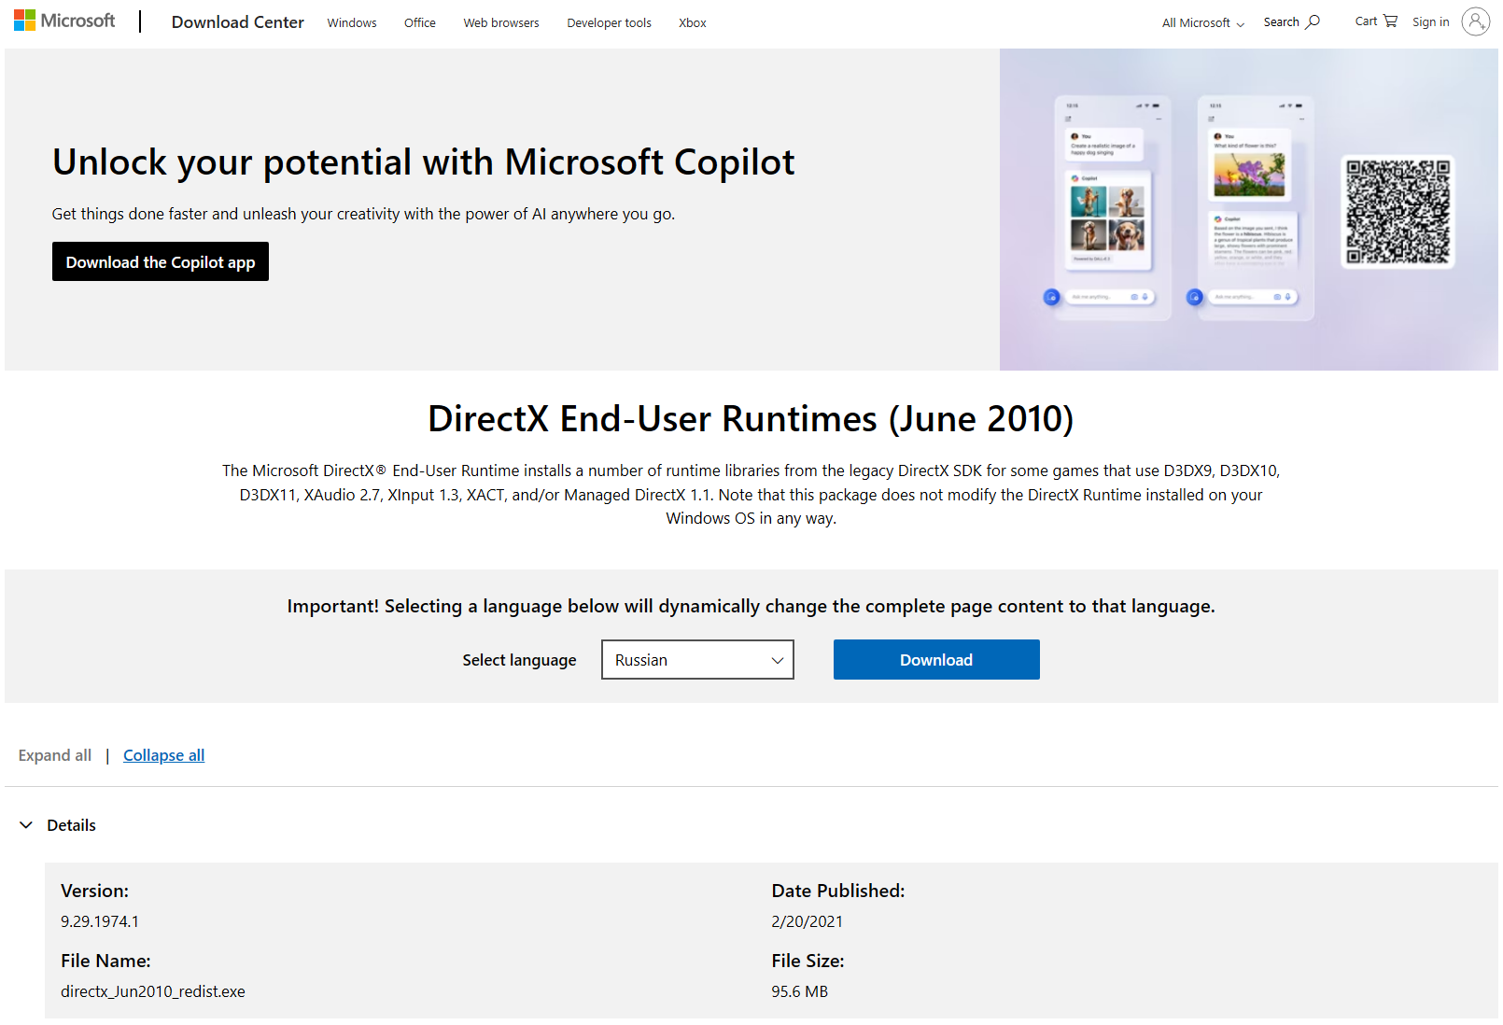Open the Developer tools menu item
Viewport: 1503px width, 1025px height.
pos(609,22)
